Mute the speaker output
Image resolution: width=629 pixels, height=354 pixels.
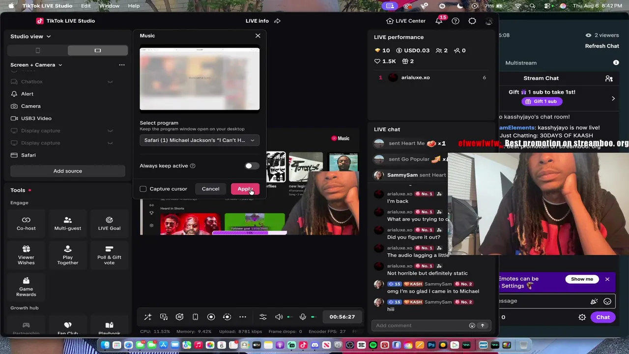coord(279,317)
